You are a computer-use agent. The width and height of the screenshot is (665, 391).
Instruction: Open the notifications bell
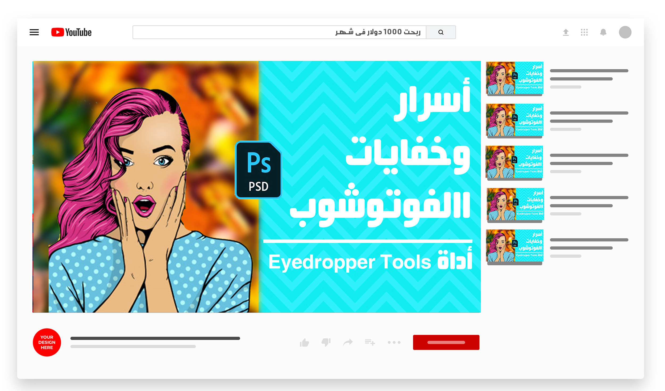(603, 32)
